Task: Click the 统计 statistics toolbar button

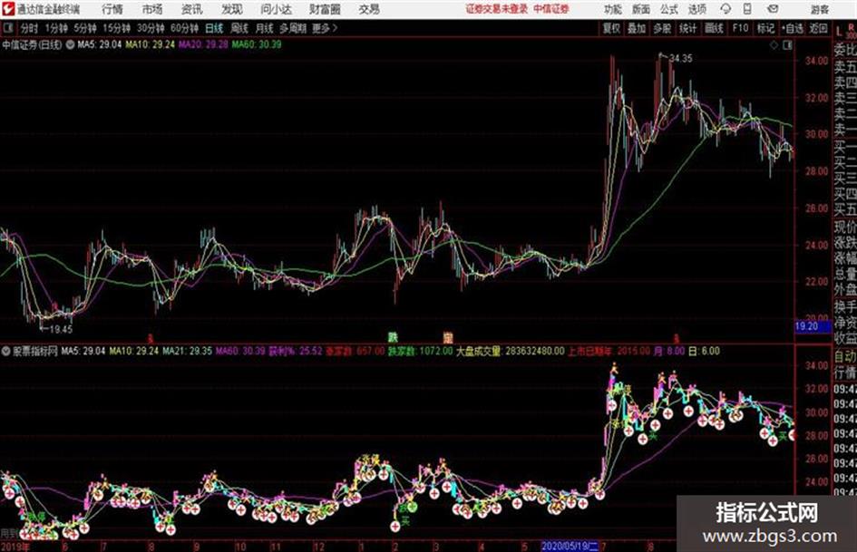Action: (687, 28)
